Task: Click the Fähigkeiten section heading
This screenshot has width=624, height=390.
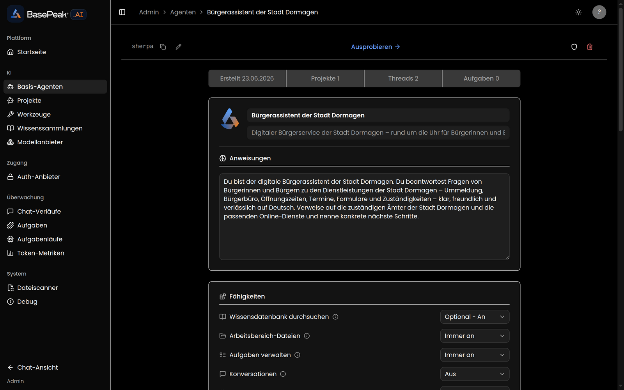Action: (x=247, y=296)
